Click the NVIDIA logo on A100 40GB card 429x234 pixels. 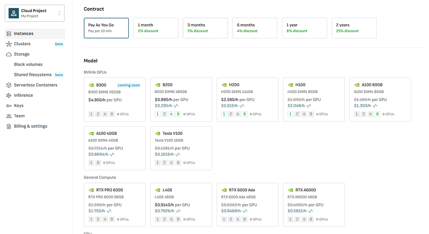click(91, 134)
